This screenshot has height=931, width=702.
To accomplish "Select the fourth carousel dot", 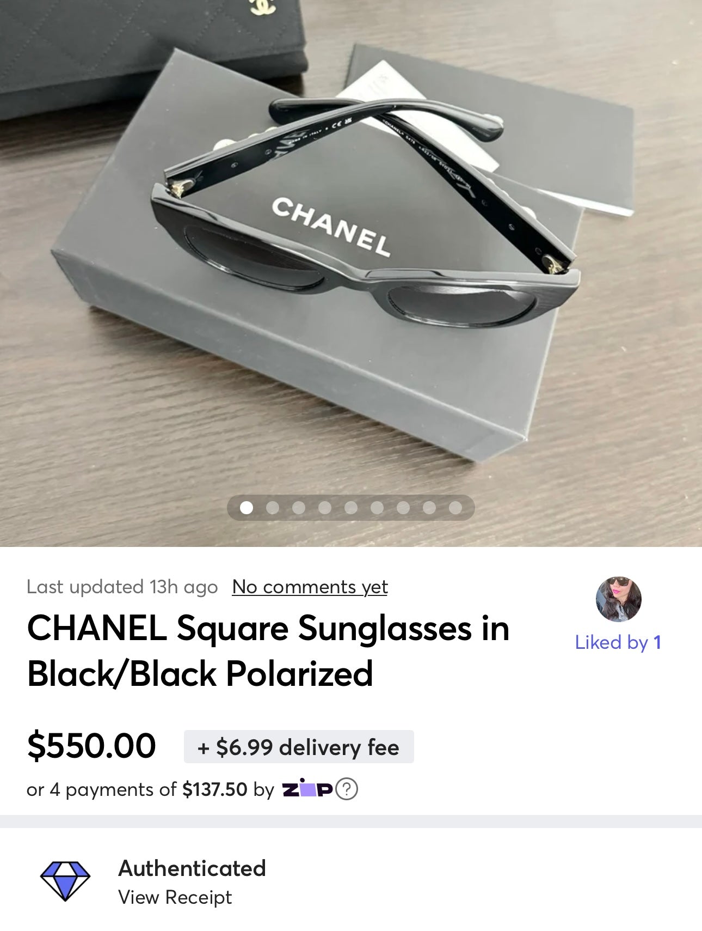I will pyautogui.click(x=325, y=508).
